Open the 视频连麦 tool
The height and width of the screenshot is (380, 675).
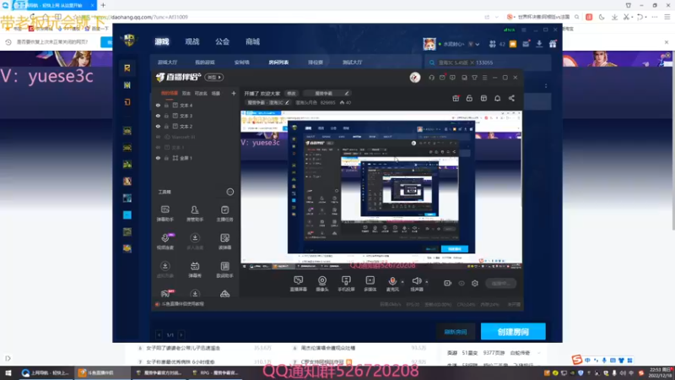[165, 242]
